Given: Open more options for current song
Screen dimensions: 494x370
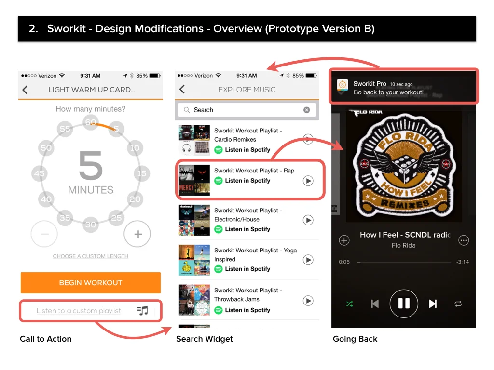Looking at the screenshot, I should [464, 240].
